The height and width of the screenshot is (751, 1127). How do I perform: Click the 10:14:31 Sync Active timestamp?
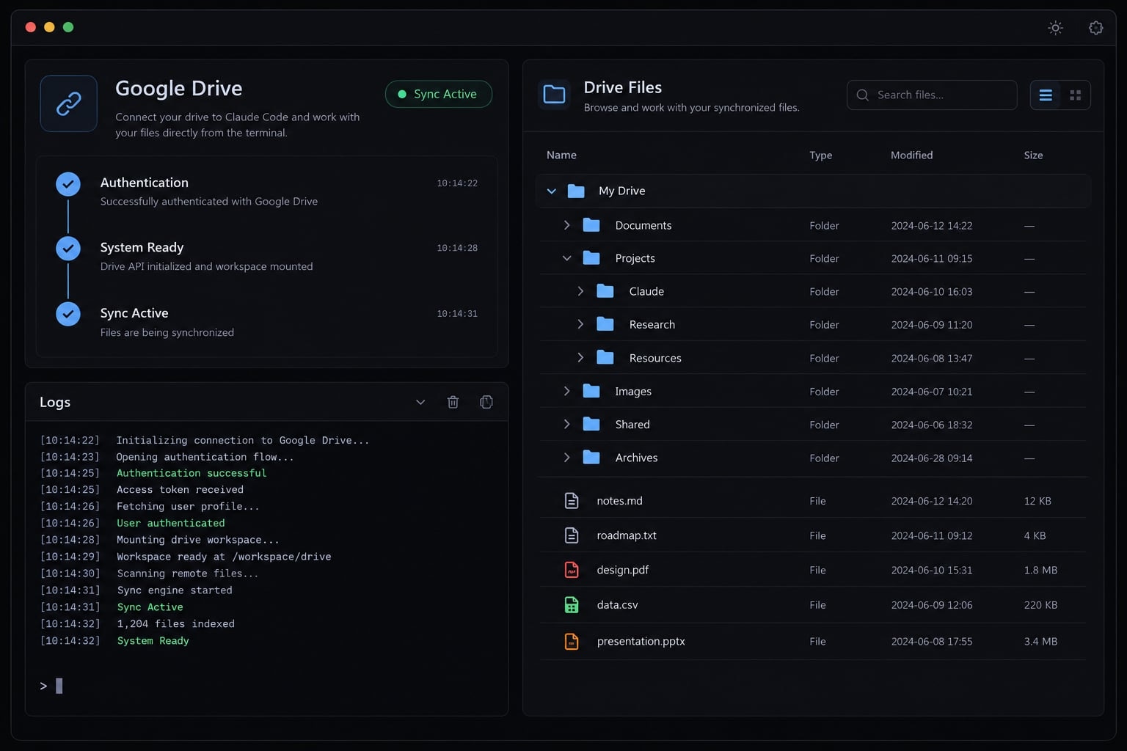pyautogui.click(x=457, y=314)
